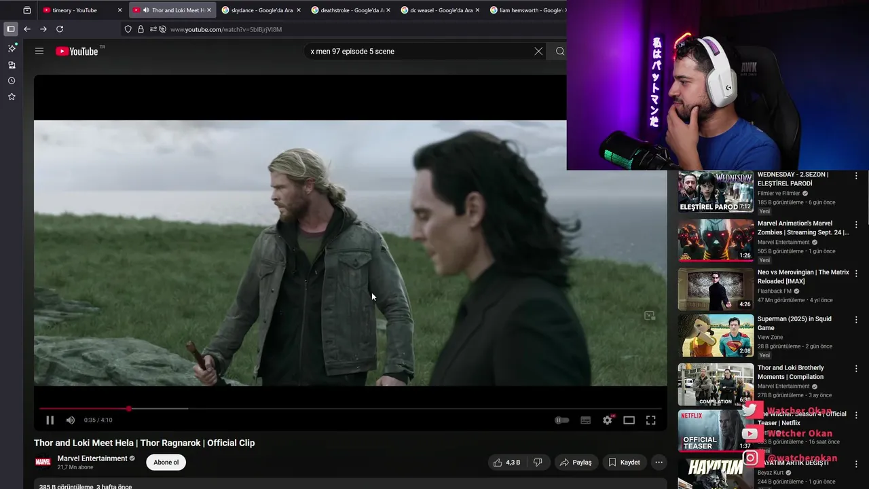Pause the video with the pause button

point(50,420)
